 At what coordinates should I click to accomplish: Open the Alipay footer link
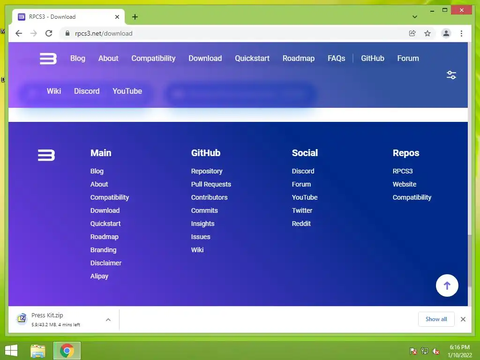coord(99,276)
